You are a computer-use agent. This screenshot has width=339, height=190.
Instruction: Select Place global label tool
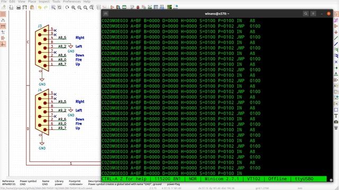(x=336, y=80)
